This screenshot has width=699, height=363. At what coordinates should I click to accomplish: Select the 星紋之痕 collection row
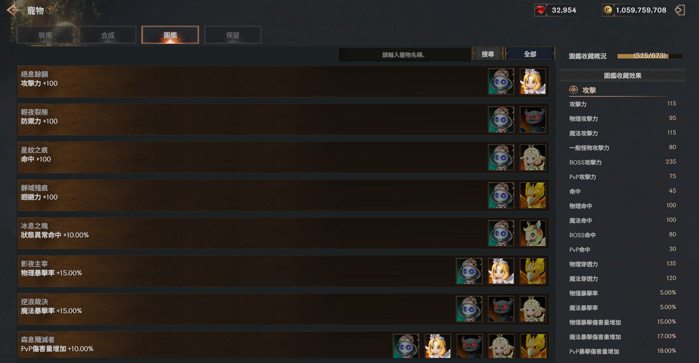coord(283,157)
